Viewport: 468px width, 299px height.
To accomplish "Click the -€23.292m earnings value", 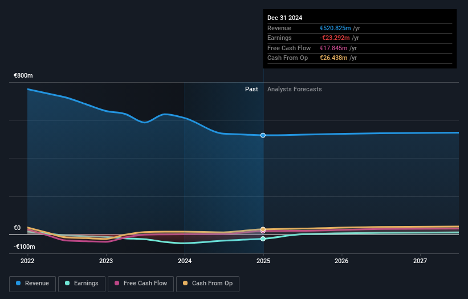I will tap(335, 38).
